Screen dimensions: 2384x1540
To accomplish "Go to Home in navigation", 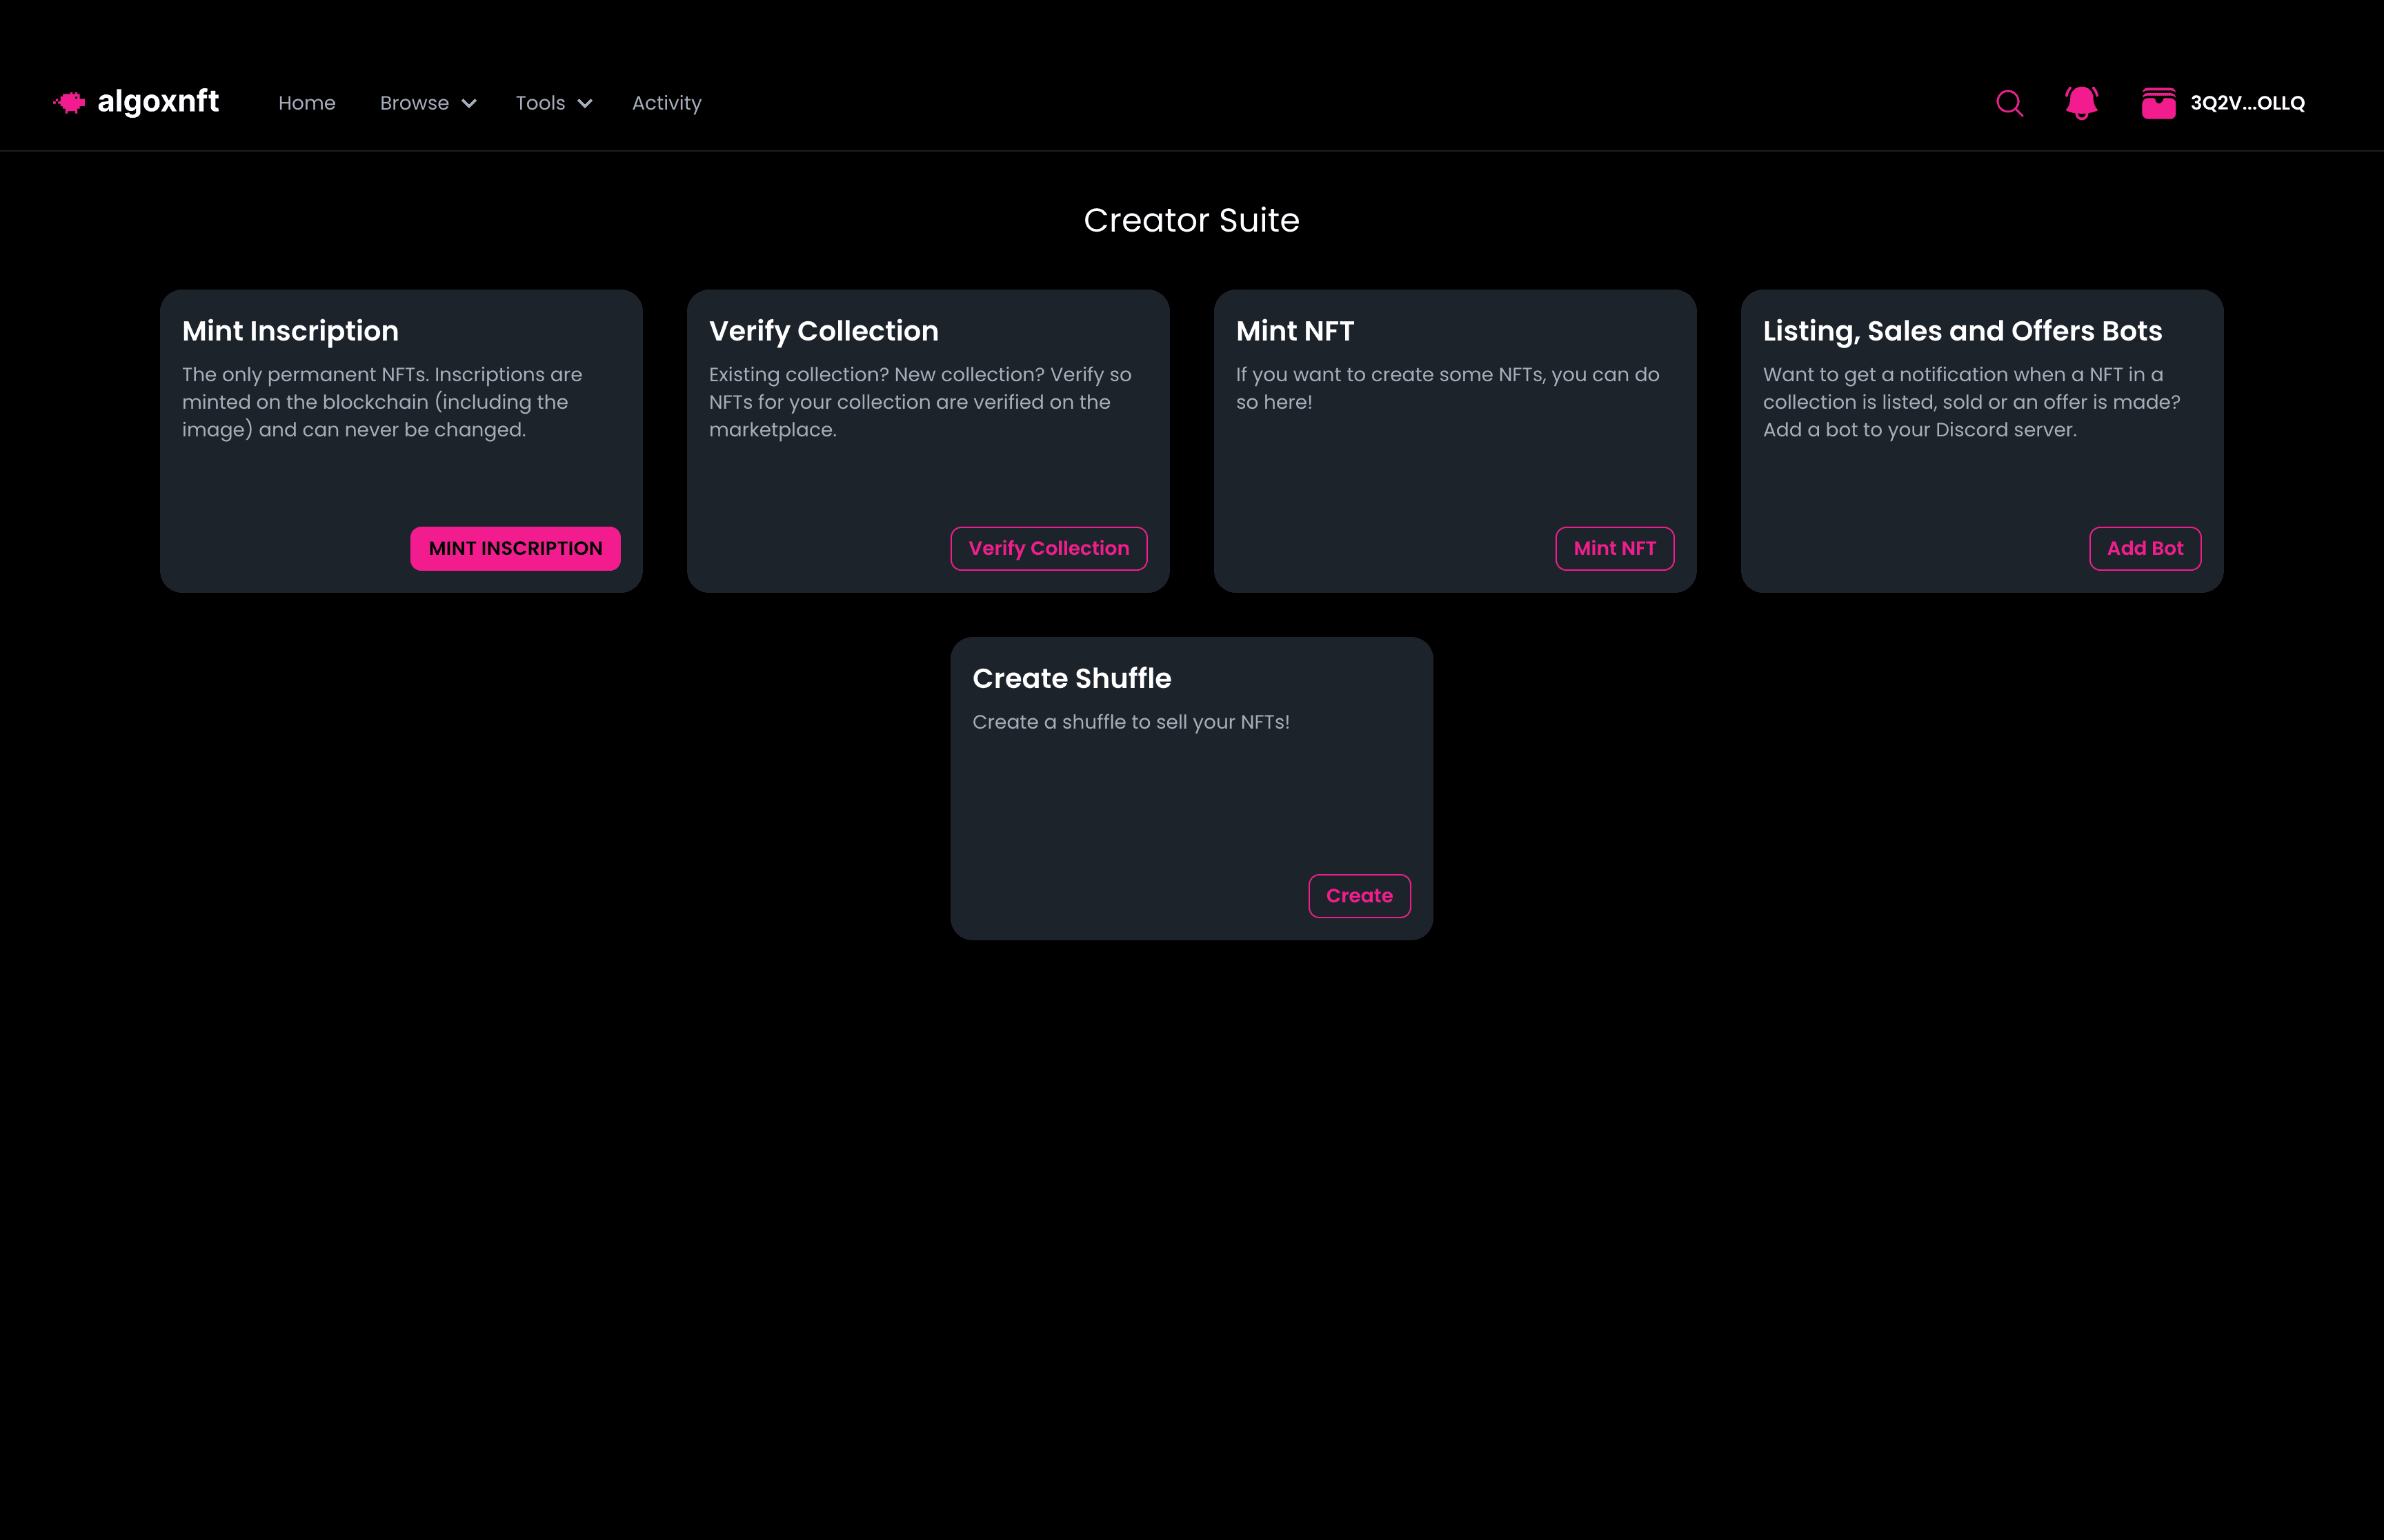I will pyautogui.click(x=307, y=103).
